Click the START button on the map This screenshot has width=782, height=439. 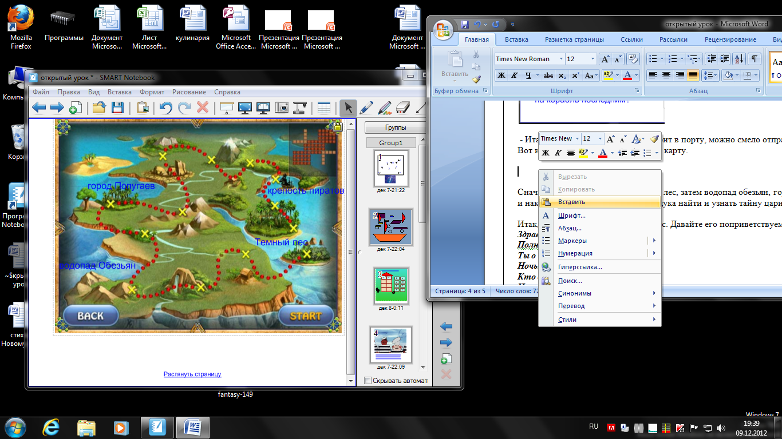coord(306,316)
